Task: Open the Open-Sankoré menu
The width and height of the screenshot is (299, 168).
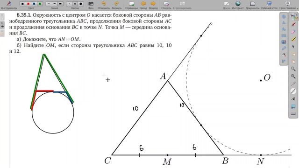Action: pyautogui.click(x=288, y=5)
